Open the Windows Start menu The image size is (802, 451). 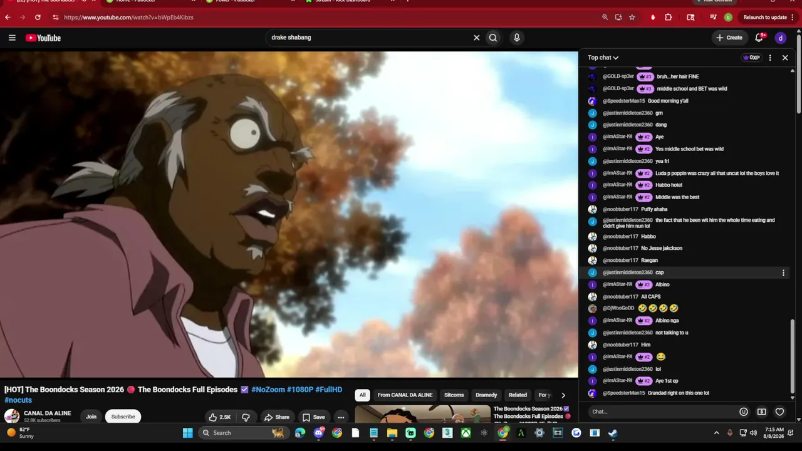[x=187, y=433]
